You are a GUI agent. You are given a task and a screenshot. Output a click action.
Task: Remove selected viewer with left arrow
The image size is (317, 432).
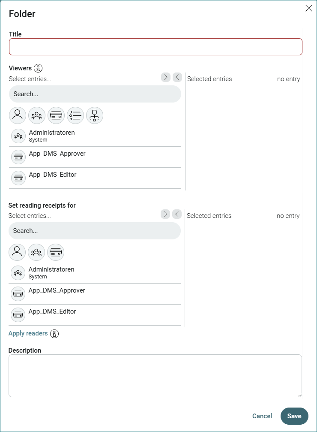tap(177, 77)
